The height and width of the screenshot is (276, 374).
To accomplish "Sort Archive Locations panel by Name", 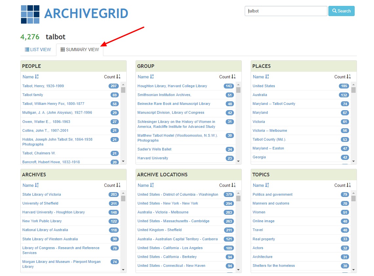I will coord(146,185).
